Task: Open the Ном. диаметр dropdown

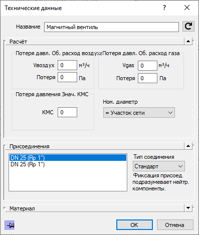Action: point(139,113)
